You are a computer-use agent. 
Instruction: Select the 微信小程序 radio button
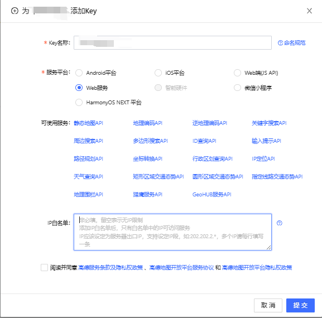237,88
